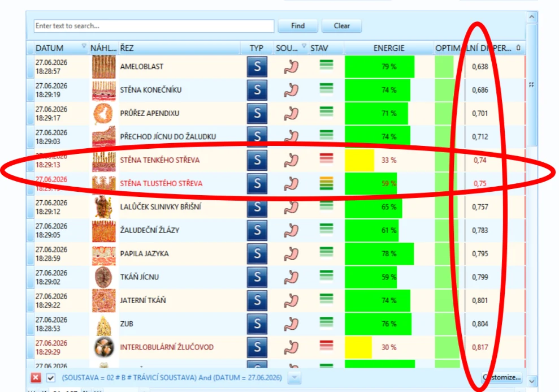The image size is (559, 392).
Task: Click the orange status icon for STĚNA TLUSTÉHO STŘEVA
Action: point(326,183)
